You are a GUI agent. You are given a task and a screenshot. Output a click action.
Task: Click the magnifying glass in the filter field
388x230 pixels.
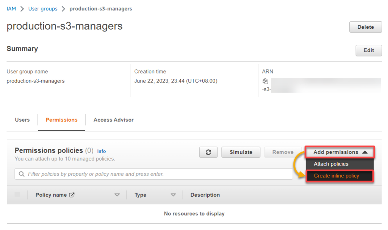coord(22,174)
